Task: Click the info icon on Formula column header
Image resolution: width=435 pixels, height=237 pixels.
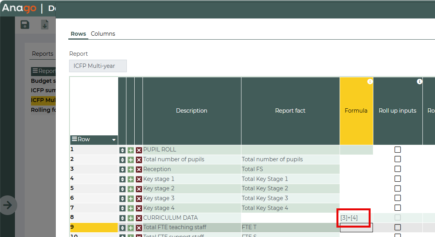Action: pos(369,82)
